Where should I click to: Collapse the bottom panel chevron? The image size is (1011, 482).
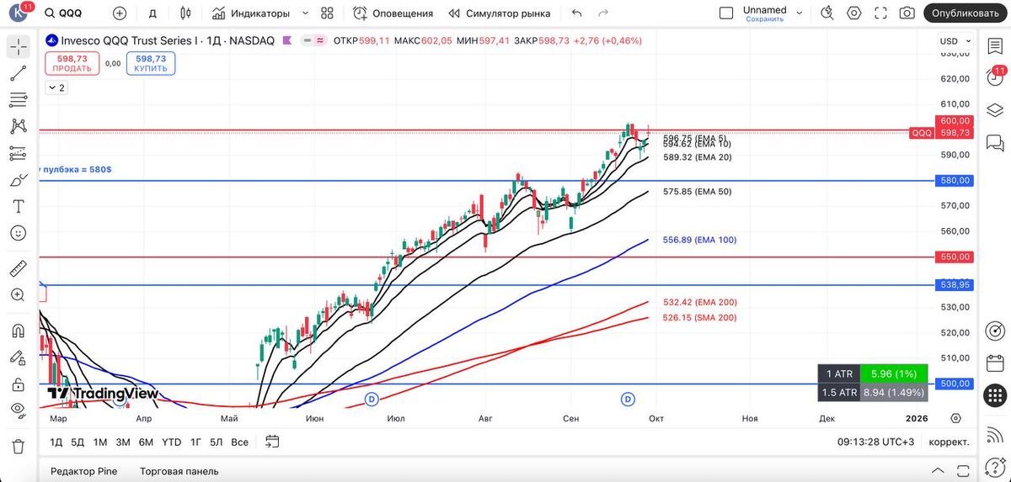(x=938, y=470)
